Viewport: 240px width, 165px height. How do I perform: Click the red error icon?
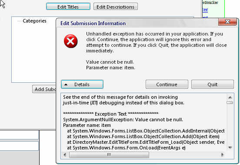70,41
